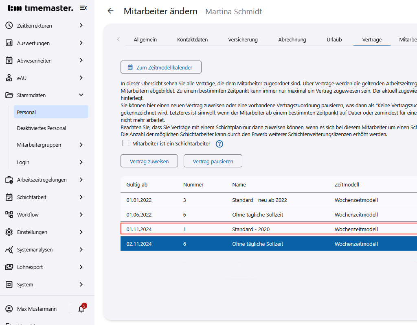Expand the Workflow menu chevron
The width and height of the screenshot is (417, 325).
pyautogui.click(x=81, y=214)
